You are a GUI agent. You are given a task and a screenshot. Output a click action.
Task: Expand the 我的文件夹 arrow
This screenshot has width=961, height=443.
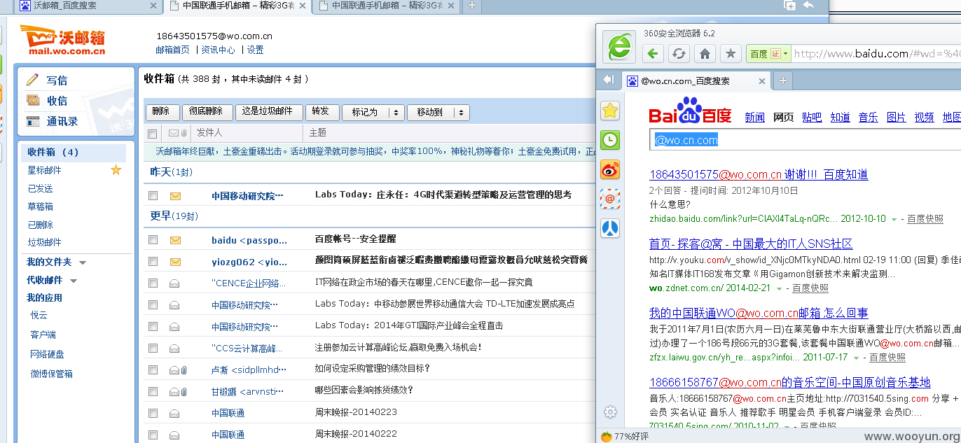83,262
